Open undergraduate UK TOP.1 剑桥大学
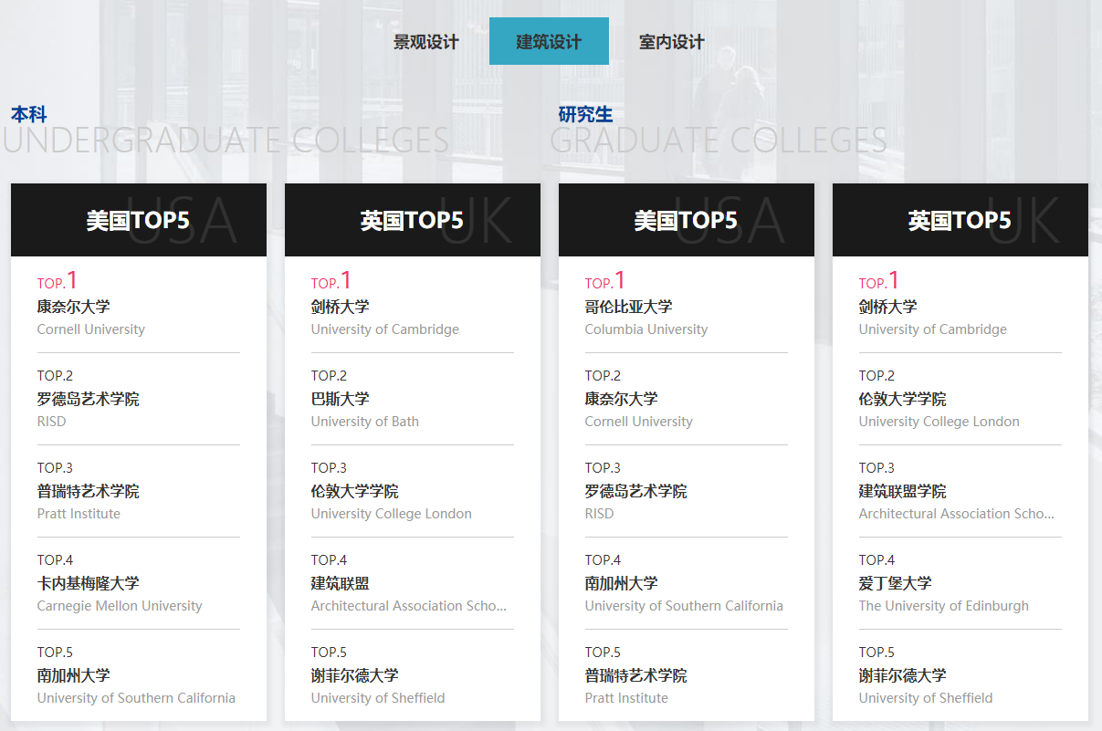Screen dimensions: 1102x731 pyautogui.click(x=340, y=307)
